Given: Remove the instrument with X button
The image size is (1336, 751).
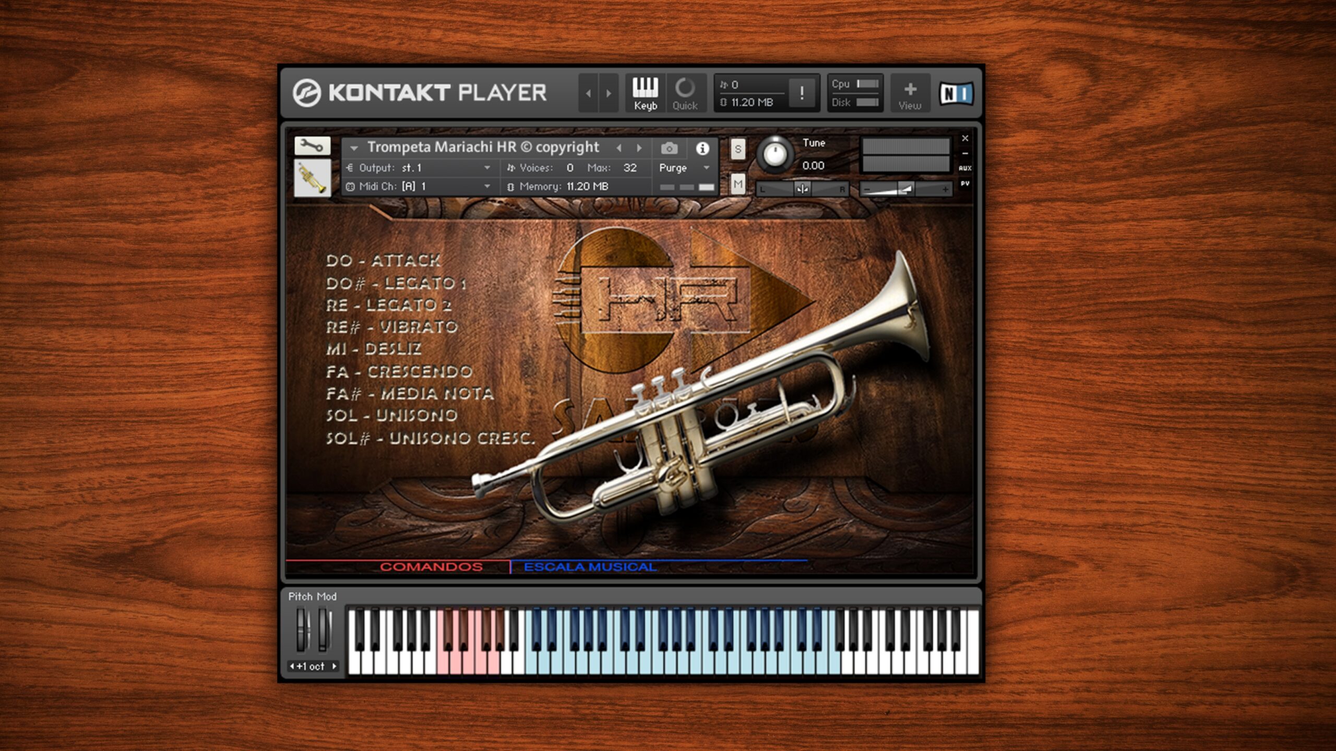Looking at the screenshot, I should (x=965, y=138).
